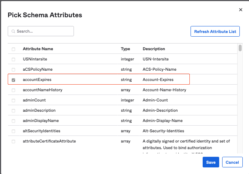
Task: Click the Type column header
Action: pos(125,49)
